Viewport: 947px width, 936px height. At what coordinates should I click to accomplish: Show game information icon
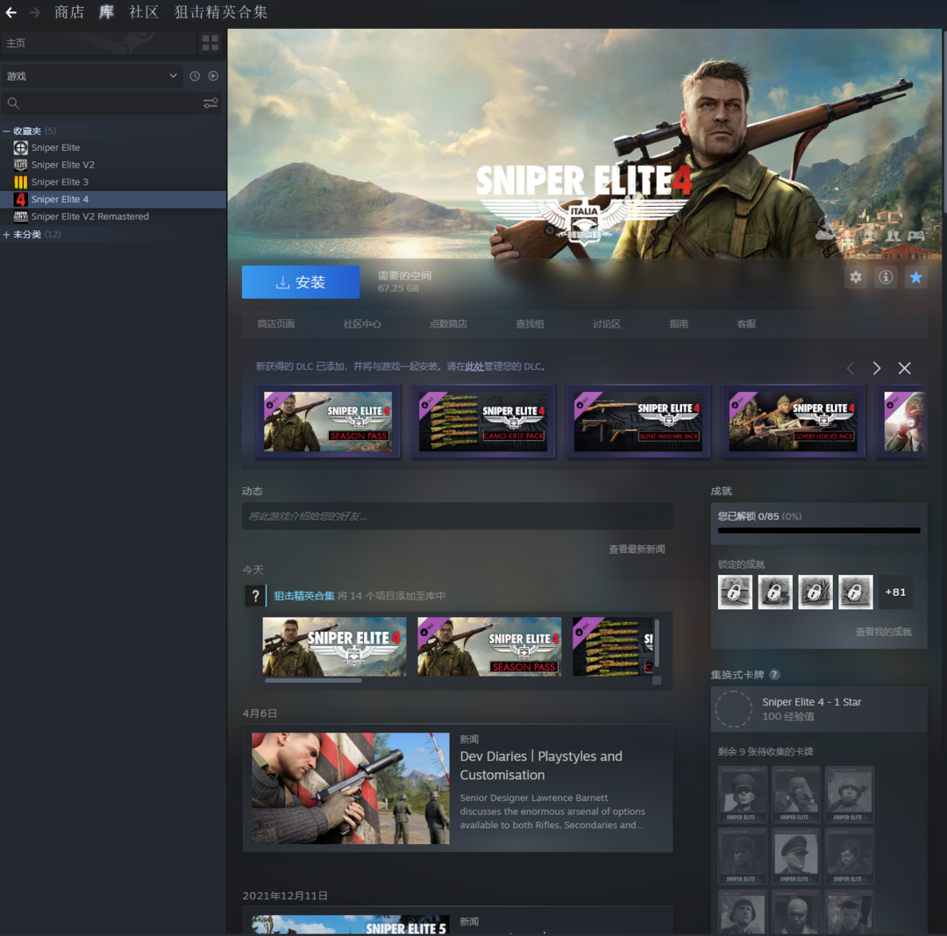coord(886,277)
